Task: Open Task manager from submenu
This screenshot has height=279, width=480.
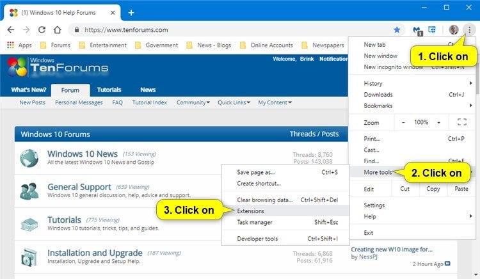Action: pos(285,222)
